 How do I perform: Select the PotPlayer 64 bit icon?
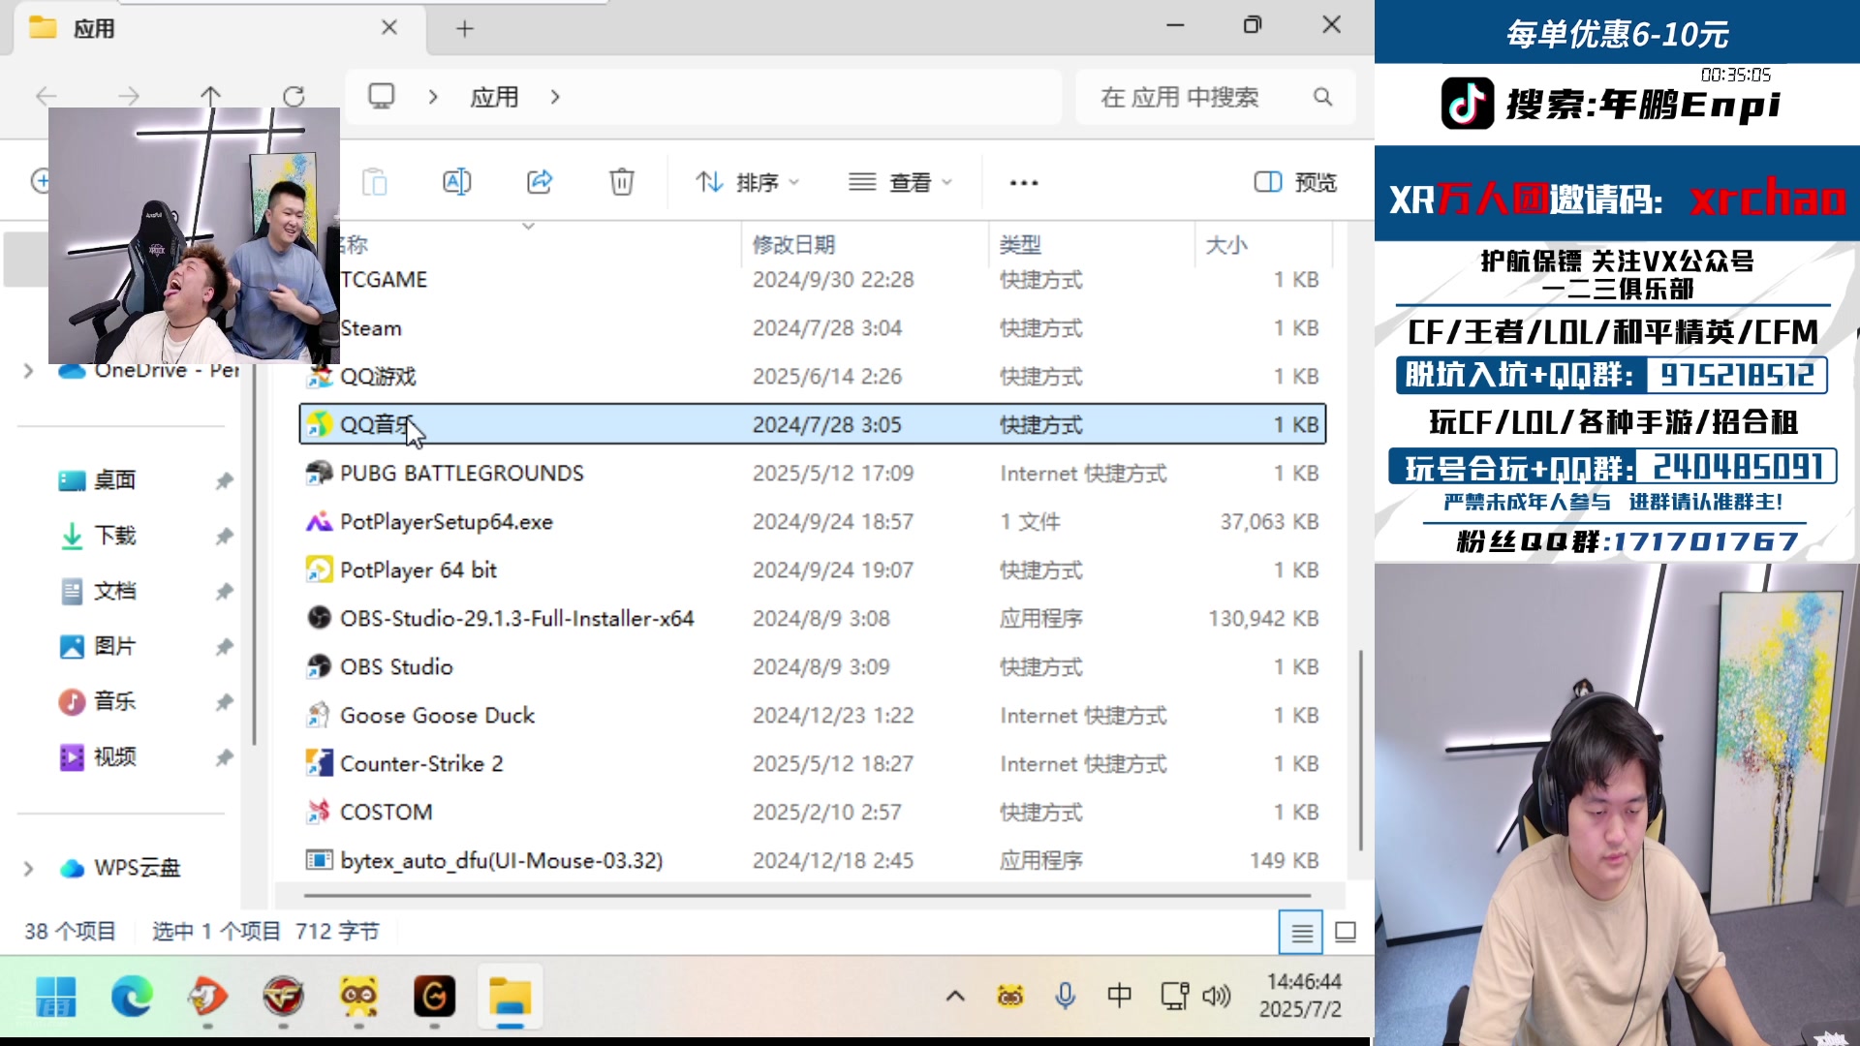pos(319,569)
